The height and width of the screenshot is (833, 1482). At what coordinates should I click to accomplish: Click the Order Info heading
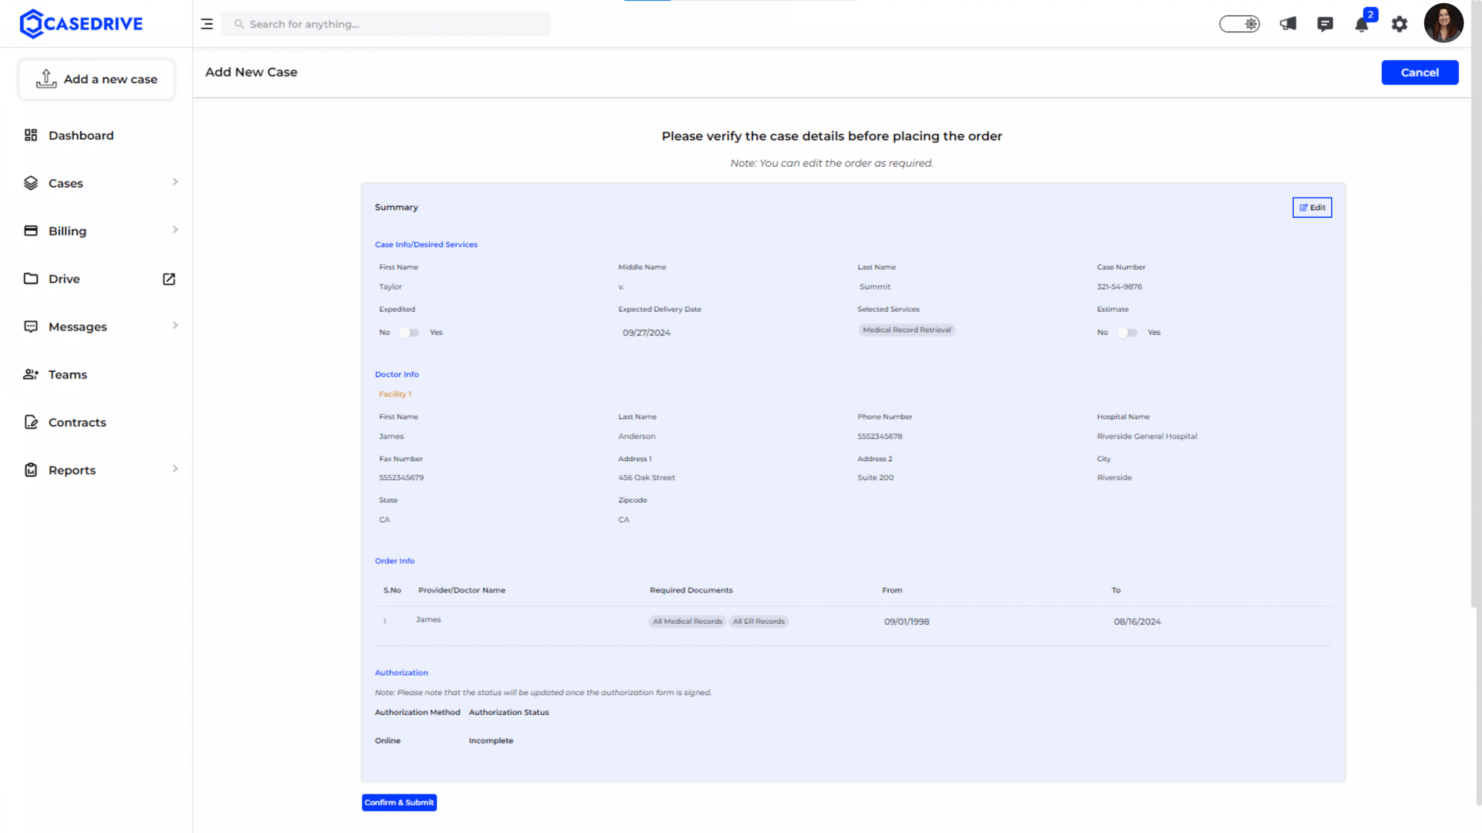394,560
